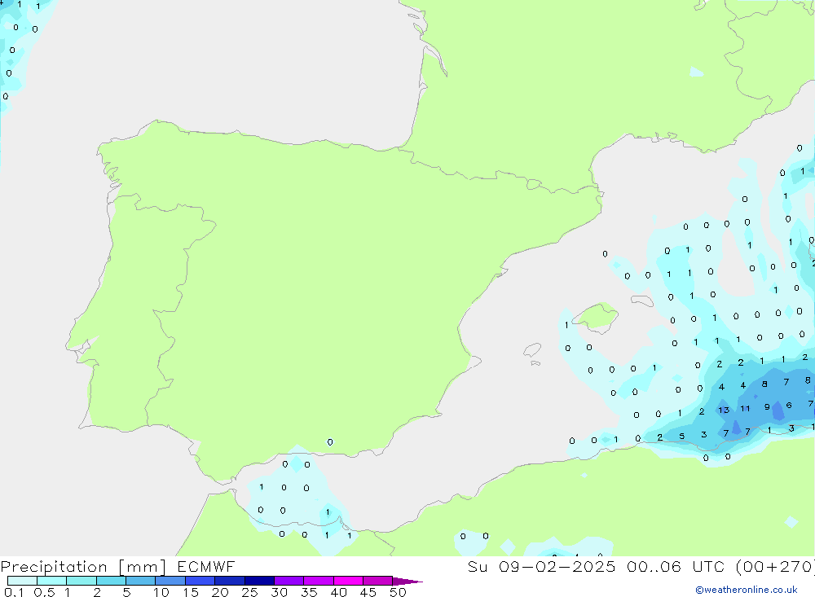
Task: Click the '11' precipitation value on map
Action: (x=746, y=408)
